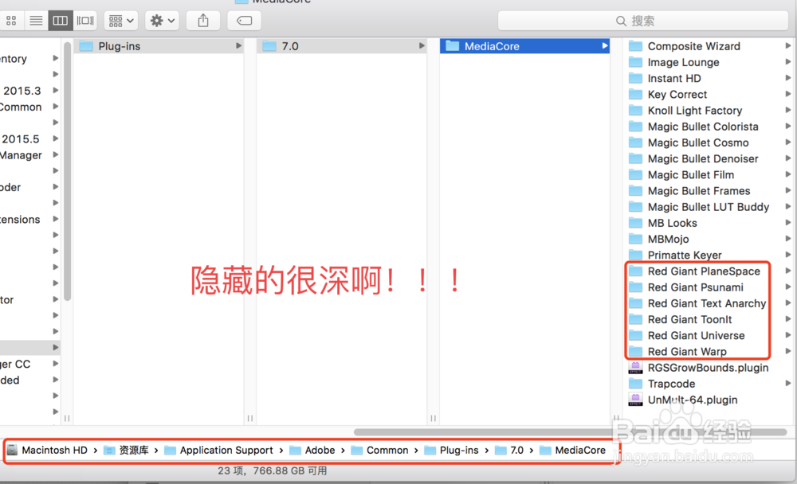Click the Plug-ins column width handle
The height and width of the screenshot is (484, 797).
point(250,419)
